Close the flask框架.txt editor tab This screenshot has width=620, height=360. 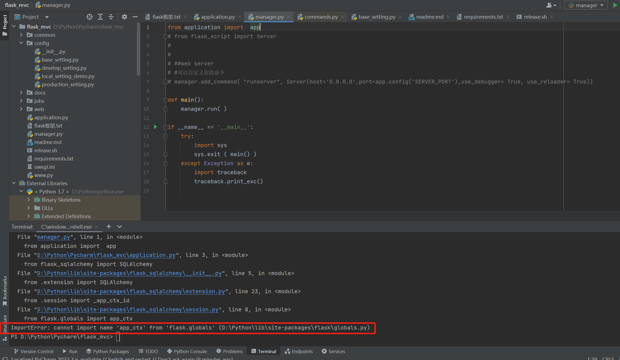pyautogui.click(x=185, y=17)
